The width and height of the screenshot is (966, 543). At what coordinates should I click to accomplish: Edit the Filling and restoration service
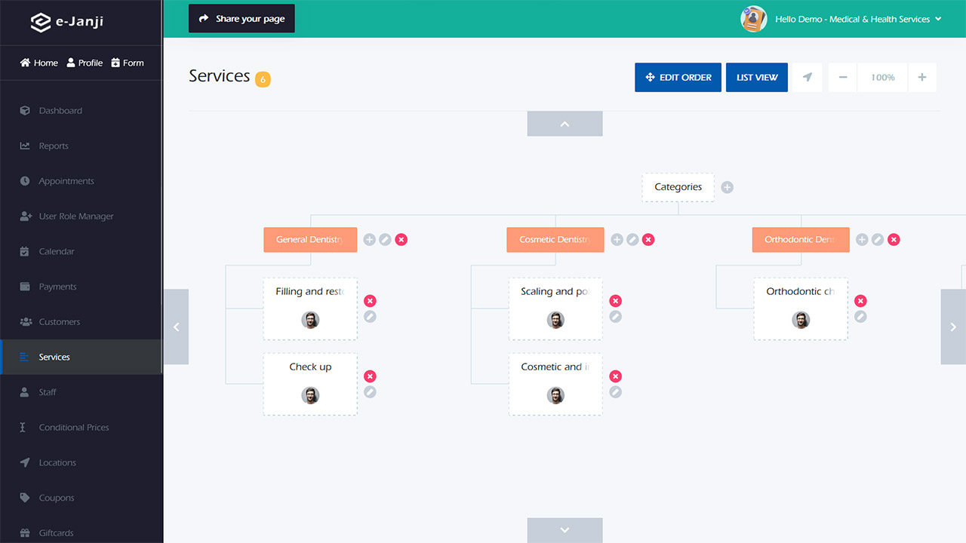pyautogui.click(x=370, y=317)
